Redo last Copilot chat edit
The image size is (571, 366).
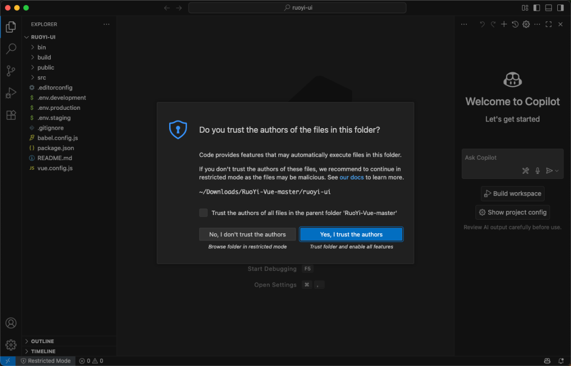coord(493,24)
